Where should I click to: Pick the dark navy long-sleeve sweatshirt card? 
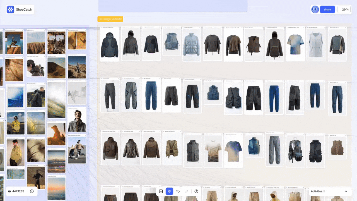tap(151, 44)
